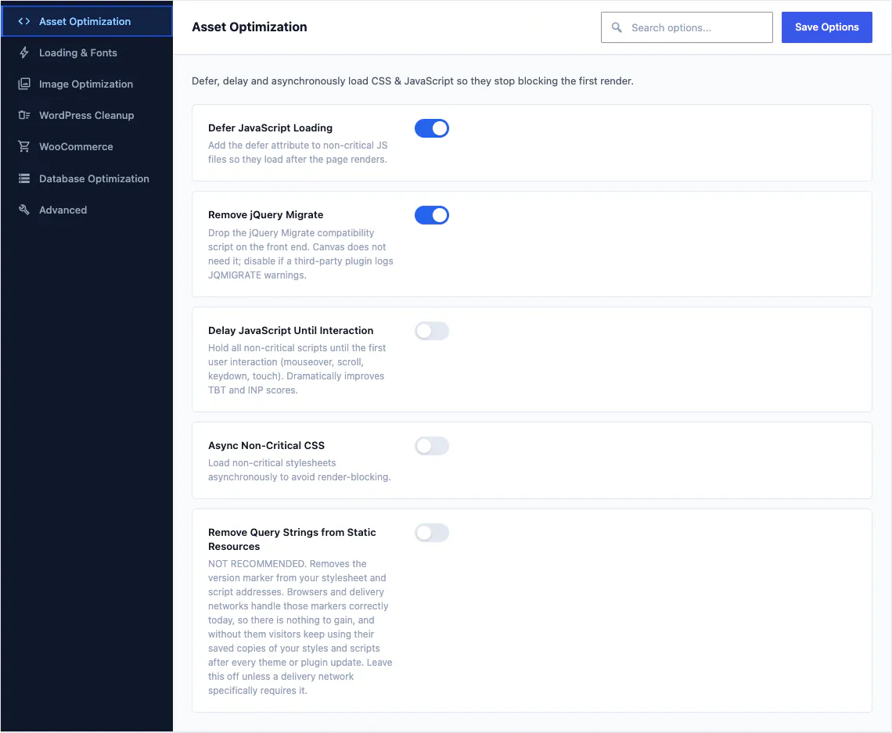Enable Delay JavaScript Until Interaction toggle
Image resolution: width=892 pixels, height=733 pixels.
point(432,331)
